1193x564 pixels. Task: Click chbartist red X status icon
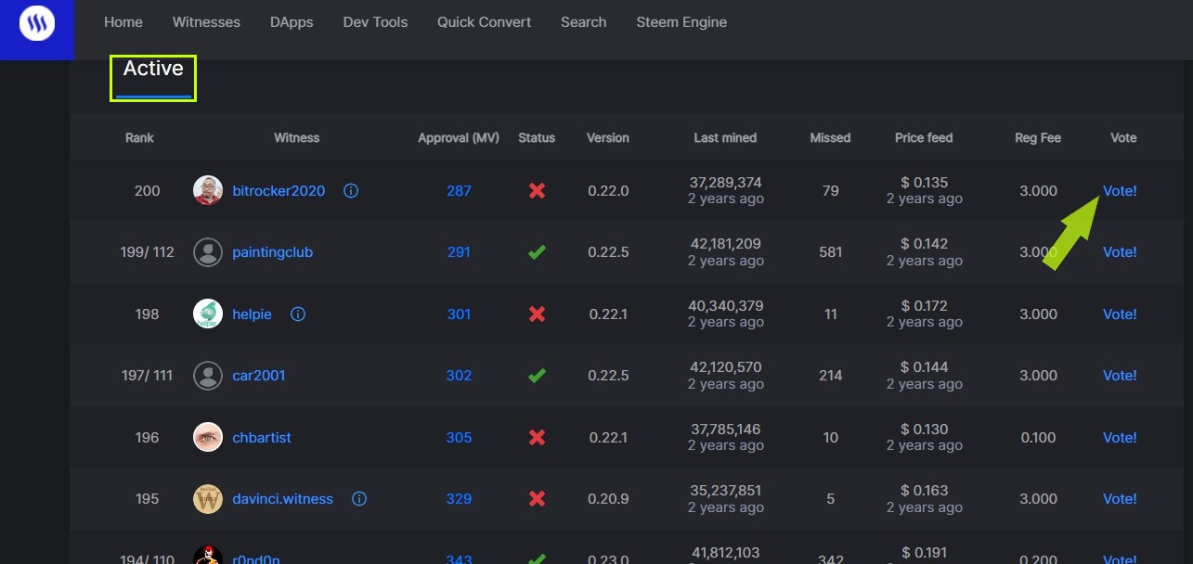point(537,438)
